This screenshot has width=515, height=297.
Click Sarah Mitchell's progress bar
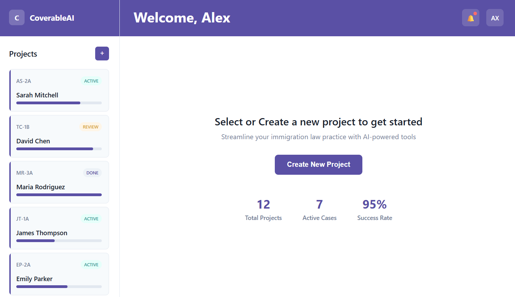coord(59,103)
